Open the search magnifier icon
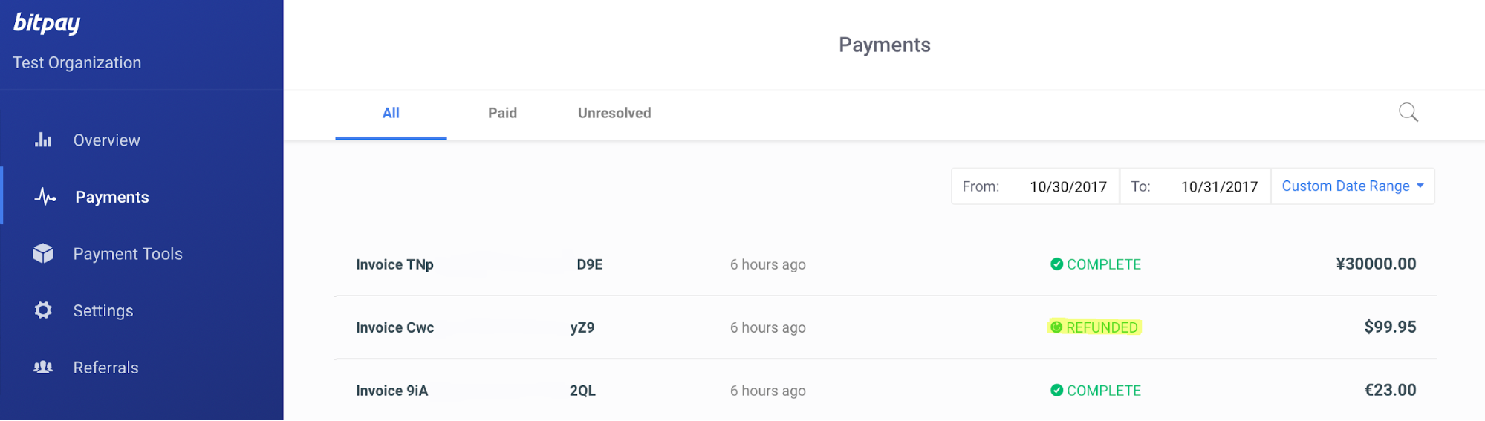 pos(1408,113)
